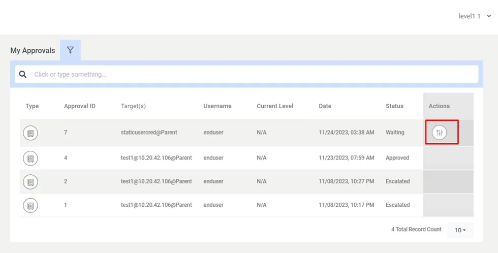The width and height of the screenshot is (498, 253).
Task: Click enduser username in approval 7 row
Action: pos(213,133)
